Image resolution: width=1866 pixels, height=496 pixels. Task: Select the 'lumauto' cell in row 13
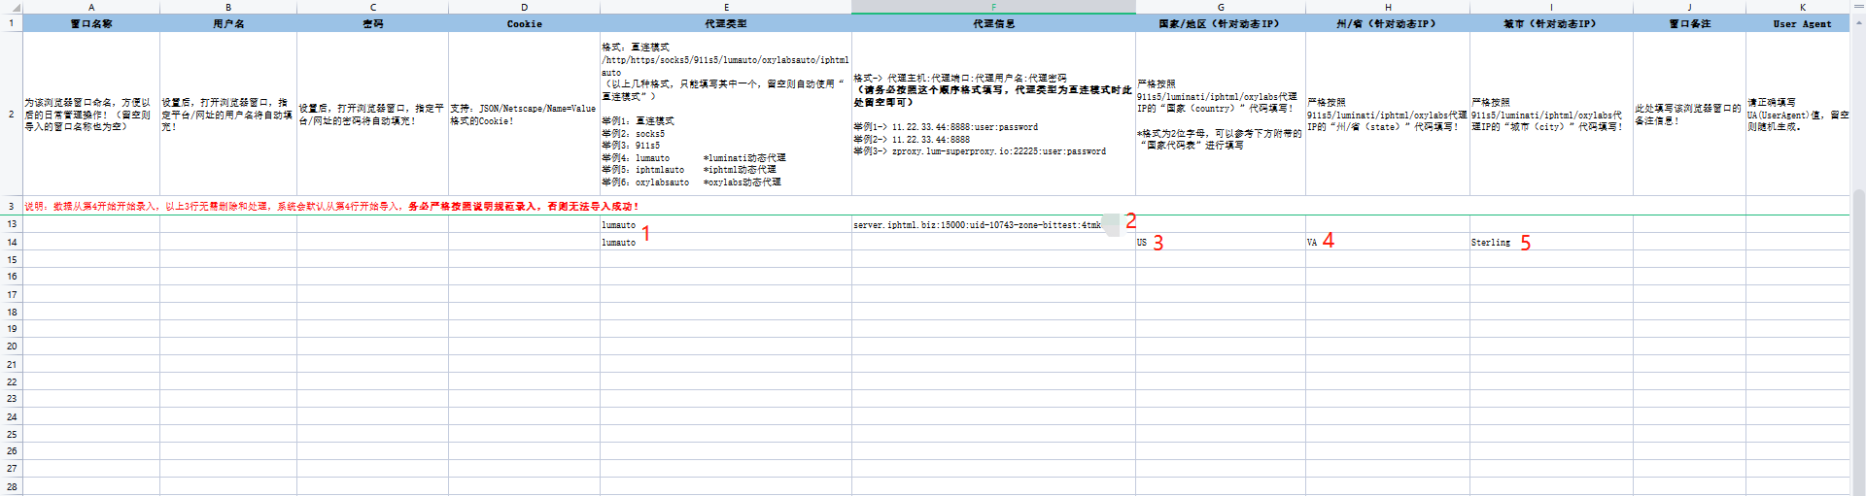(619, 225)
